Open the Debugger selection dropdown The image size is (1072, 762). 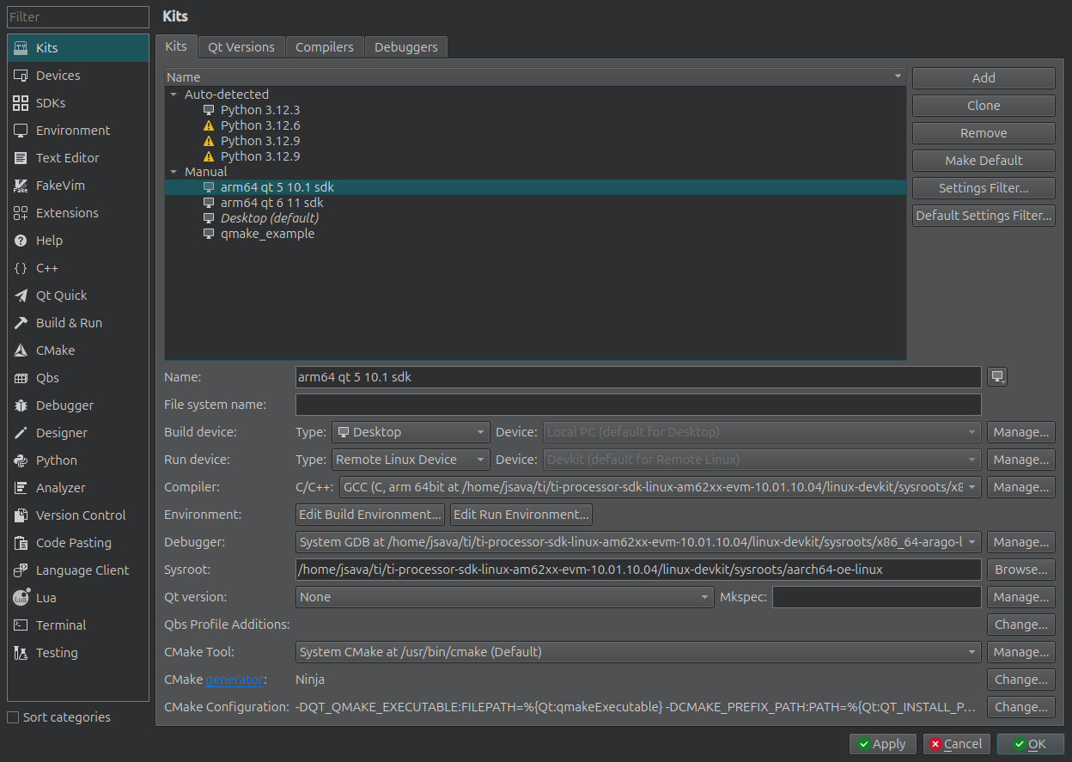pos(638,542)
